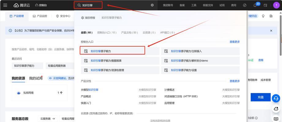Select the 云资源 (0) filter tab

[x=149, y=33]
